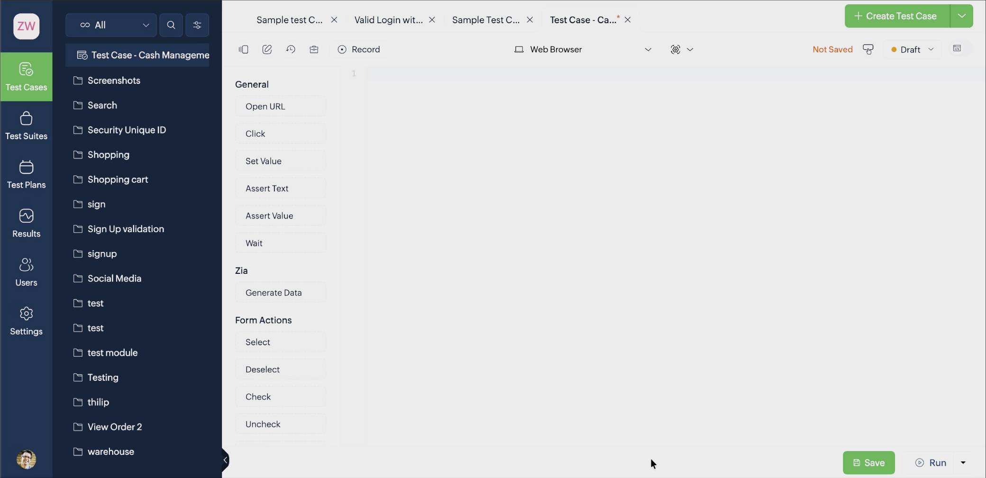Open the search icon in explorer panel

171,25
